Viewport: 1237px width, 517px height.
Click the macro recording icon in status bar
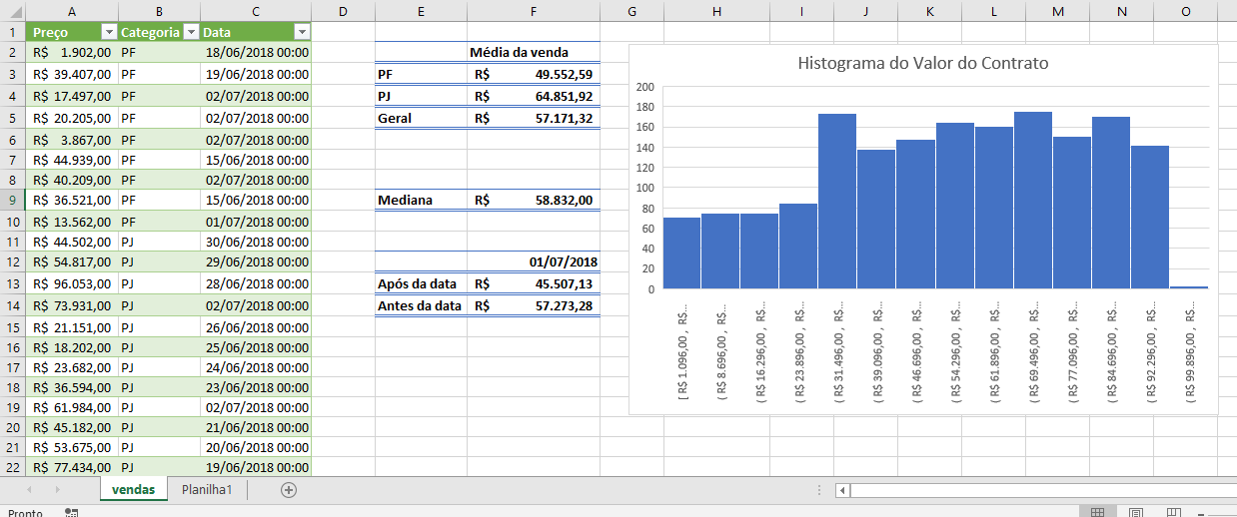pos(71,512)
